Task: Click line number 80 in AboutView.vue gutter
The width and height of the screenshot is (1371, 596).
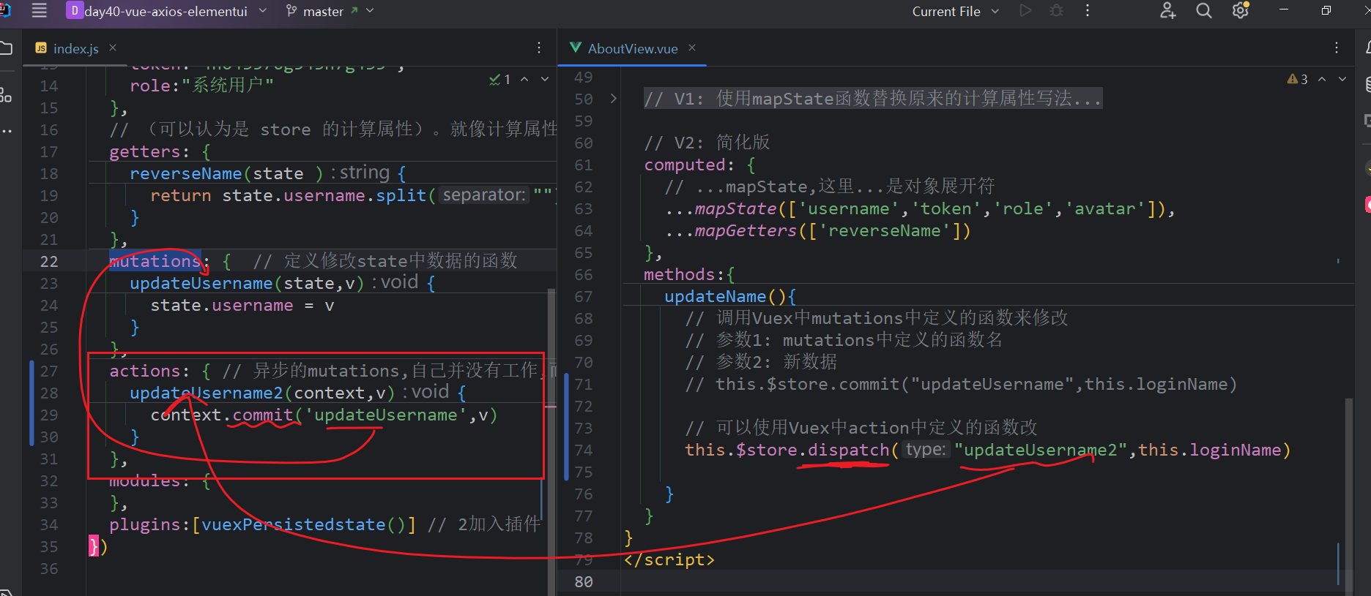Action: pyautogui.click(x=584, y=581)
